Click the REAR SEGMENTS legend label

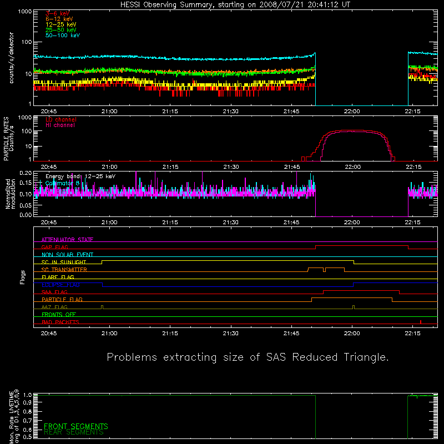74,432
